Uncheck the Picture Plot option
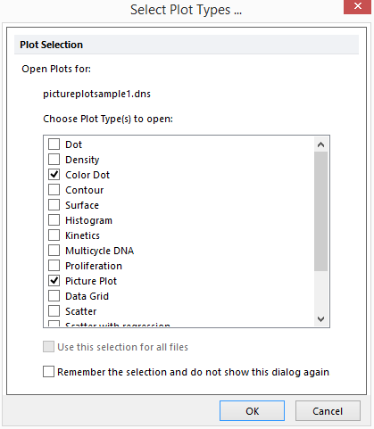The width and height of the screenshot is (374, 429). pyautogui.click(x=54, y=281)
